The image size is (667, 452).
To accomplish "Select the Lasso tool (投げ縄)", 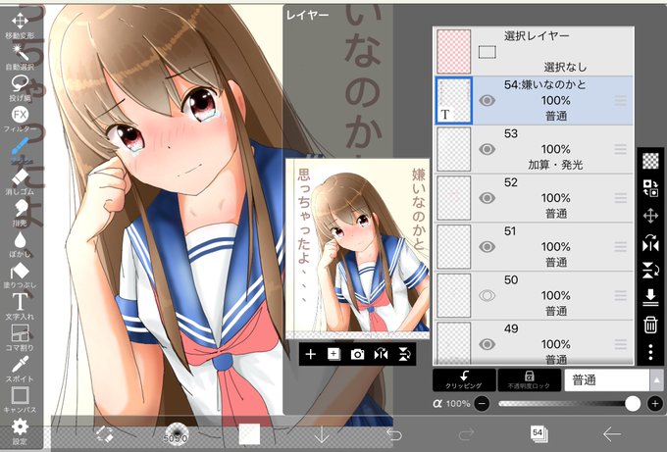I will [20, 88].
